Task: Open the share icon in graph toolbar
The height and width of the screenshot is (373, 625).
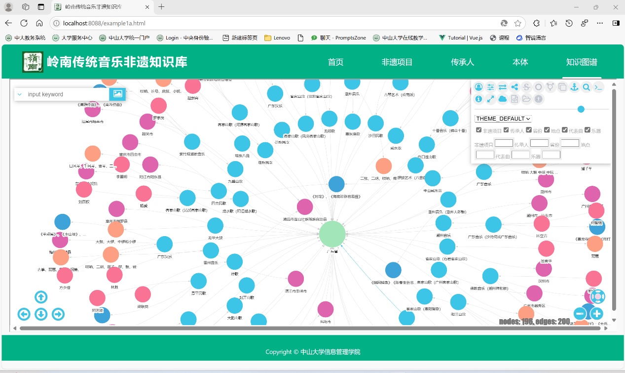Action: point(515,87)
